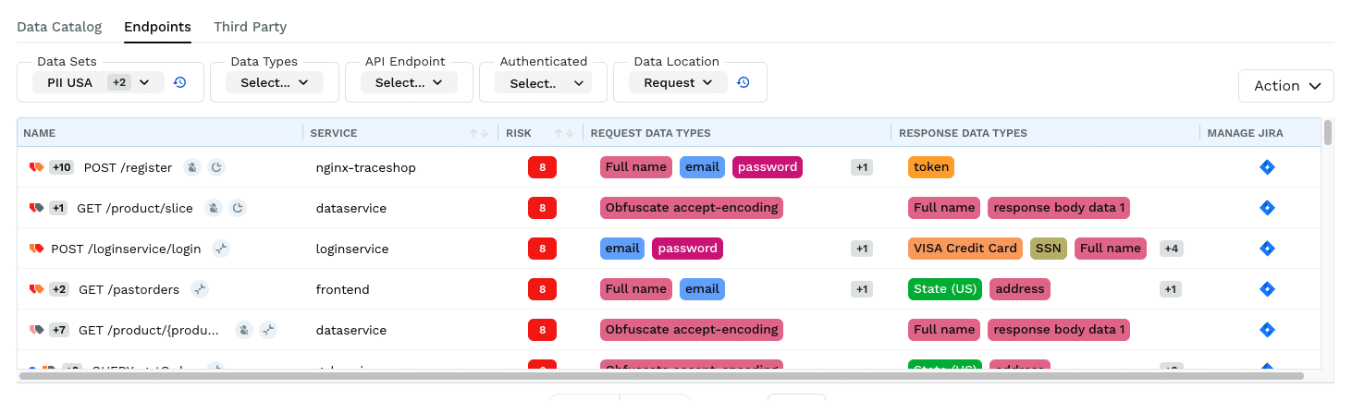Click Jira icon in loginservice/login row

pos(1267,249)
